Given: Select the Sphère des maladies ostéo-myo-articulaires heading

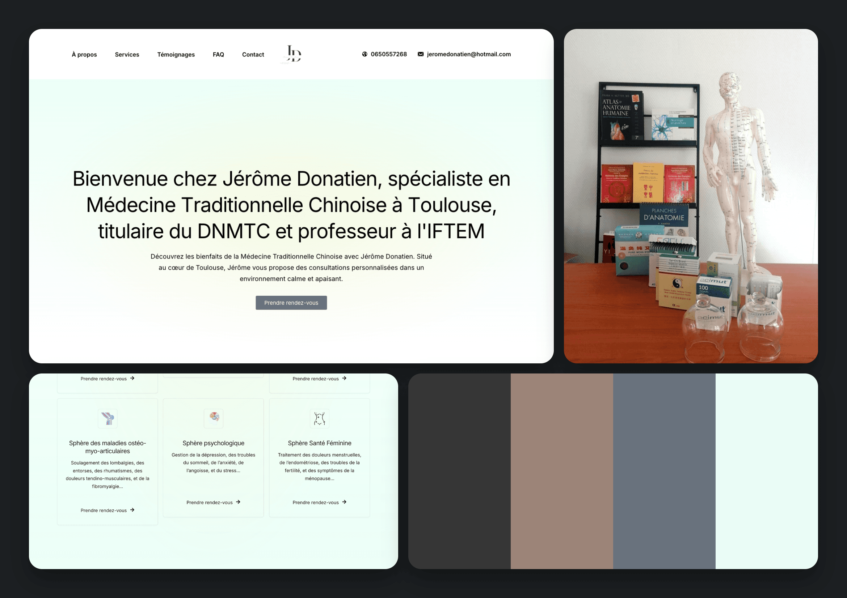Looking at the screenshot, I should [108, 447].
